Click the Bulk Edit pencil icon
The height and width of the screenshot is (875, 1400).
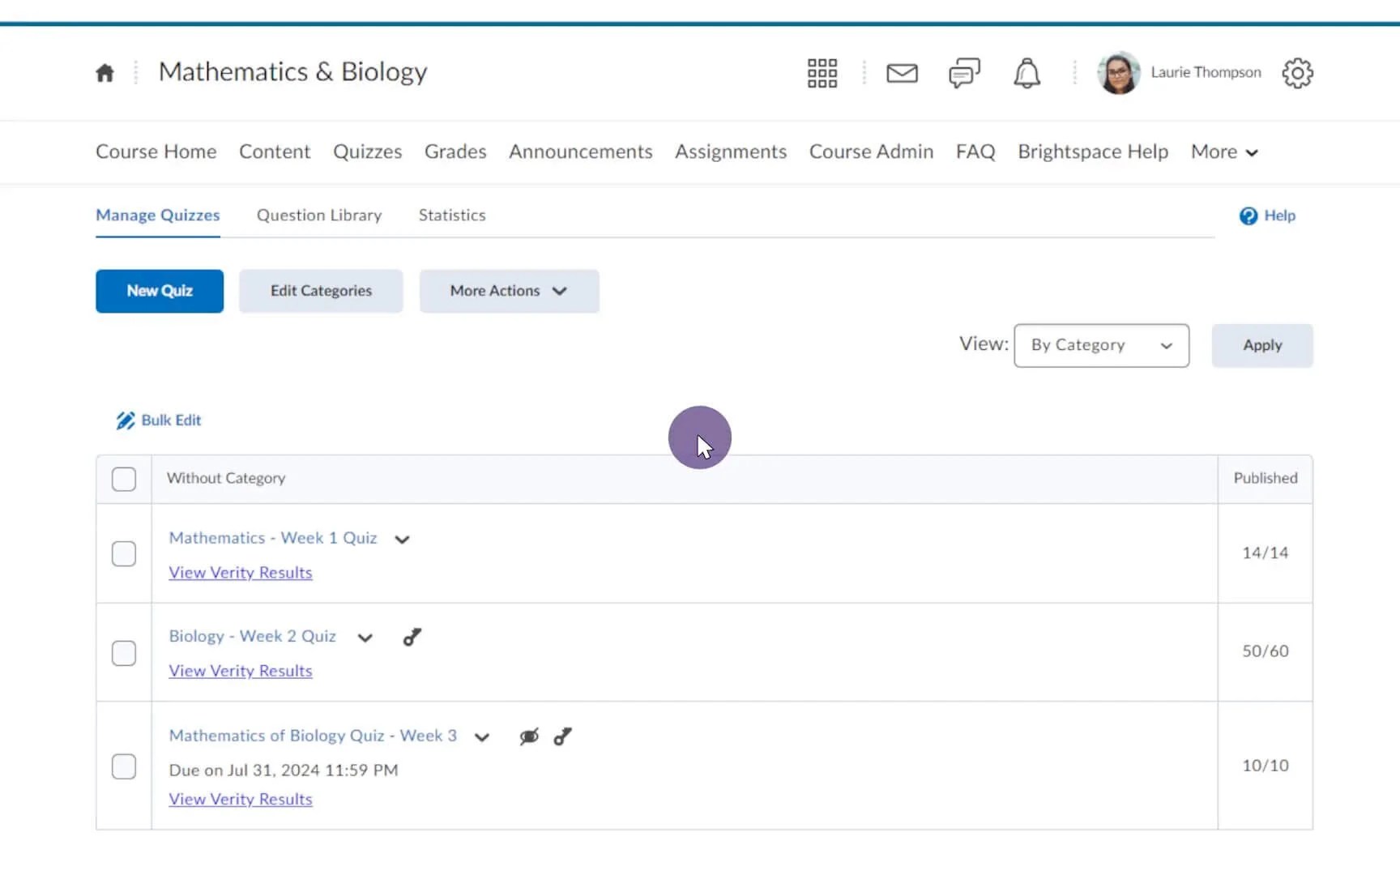click(x=126, y=420)
